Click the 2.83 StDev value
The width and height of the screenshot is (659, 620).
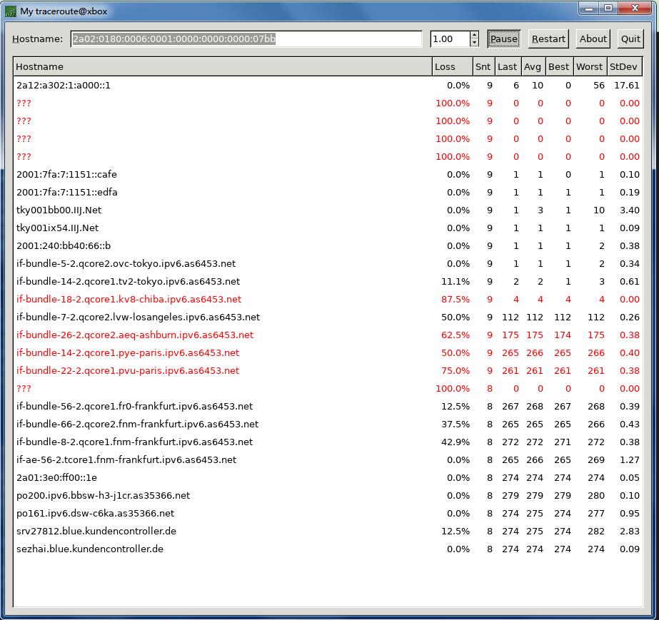pyautogui.click(x=630, y=531)
